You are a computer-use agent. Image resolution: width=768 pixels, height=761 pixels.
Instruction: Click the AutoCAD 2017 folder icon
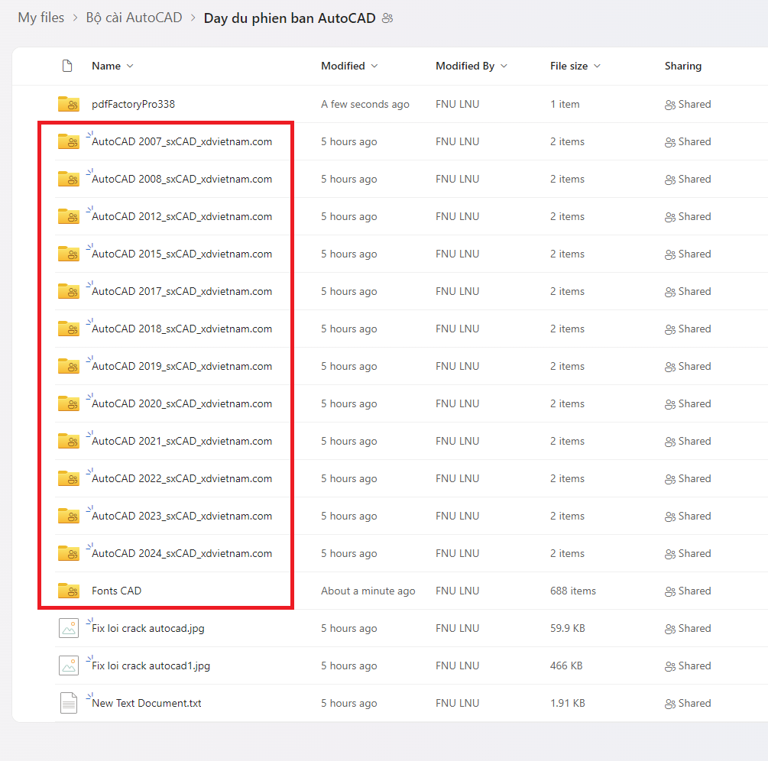[x=68, y=291]
